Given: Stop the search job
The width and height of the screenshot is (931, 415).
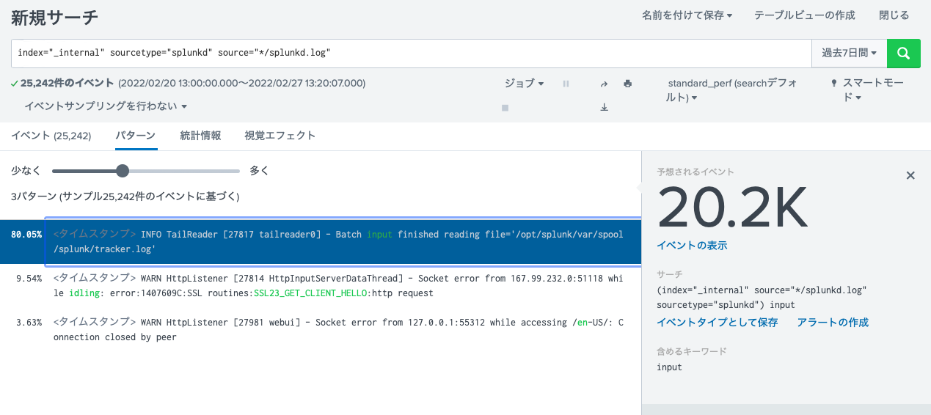Looking at the screenshot, I should [505, 107].
